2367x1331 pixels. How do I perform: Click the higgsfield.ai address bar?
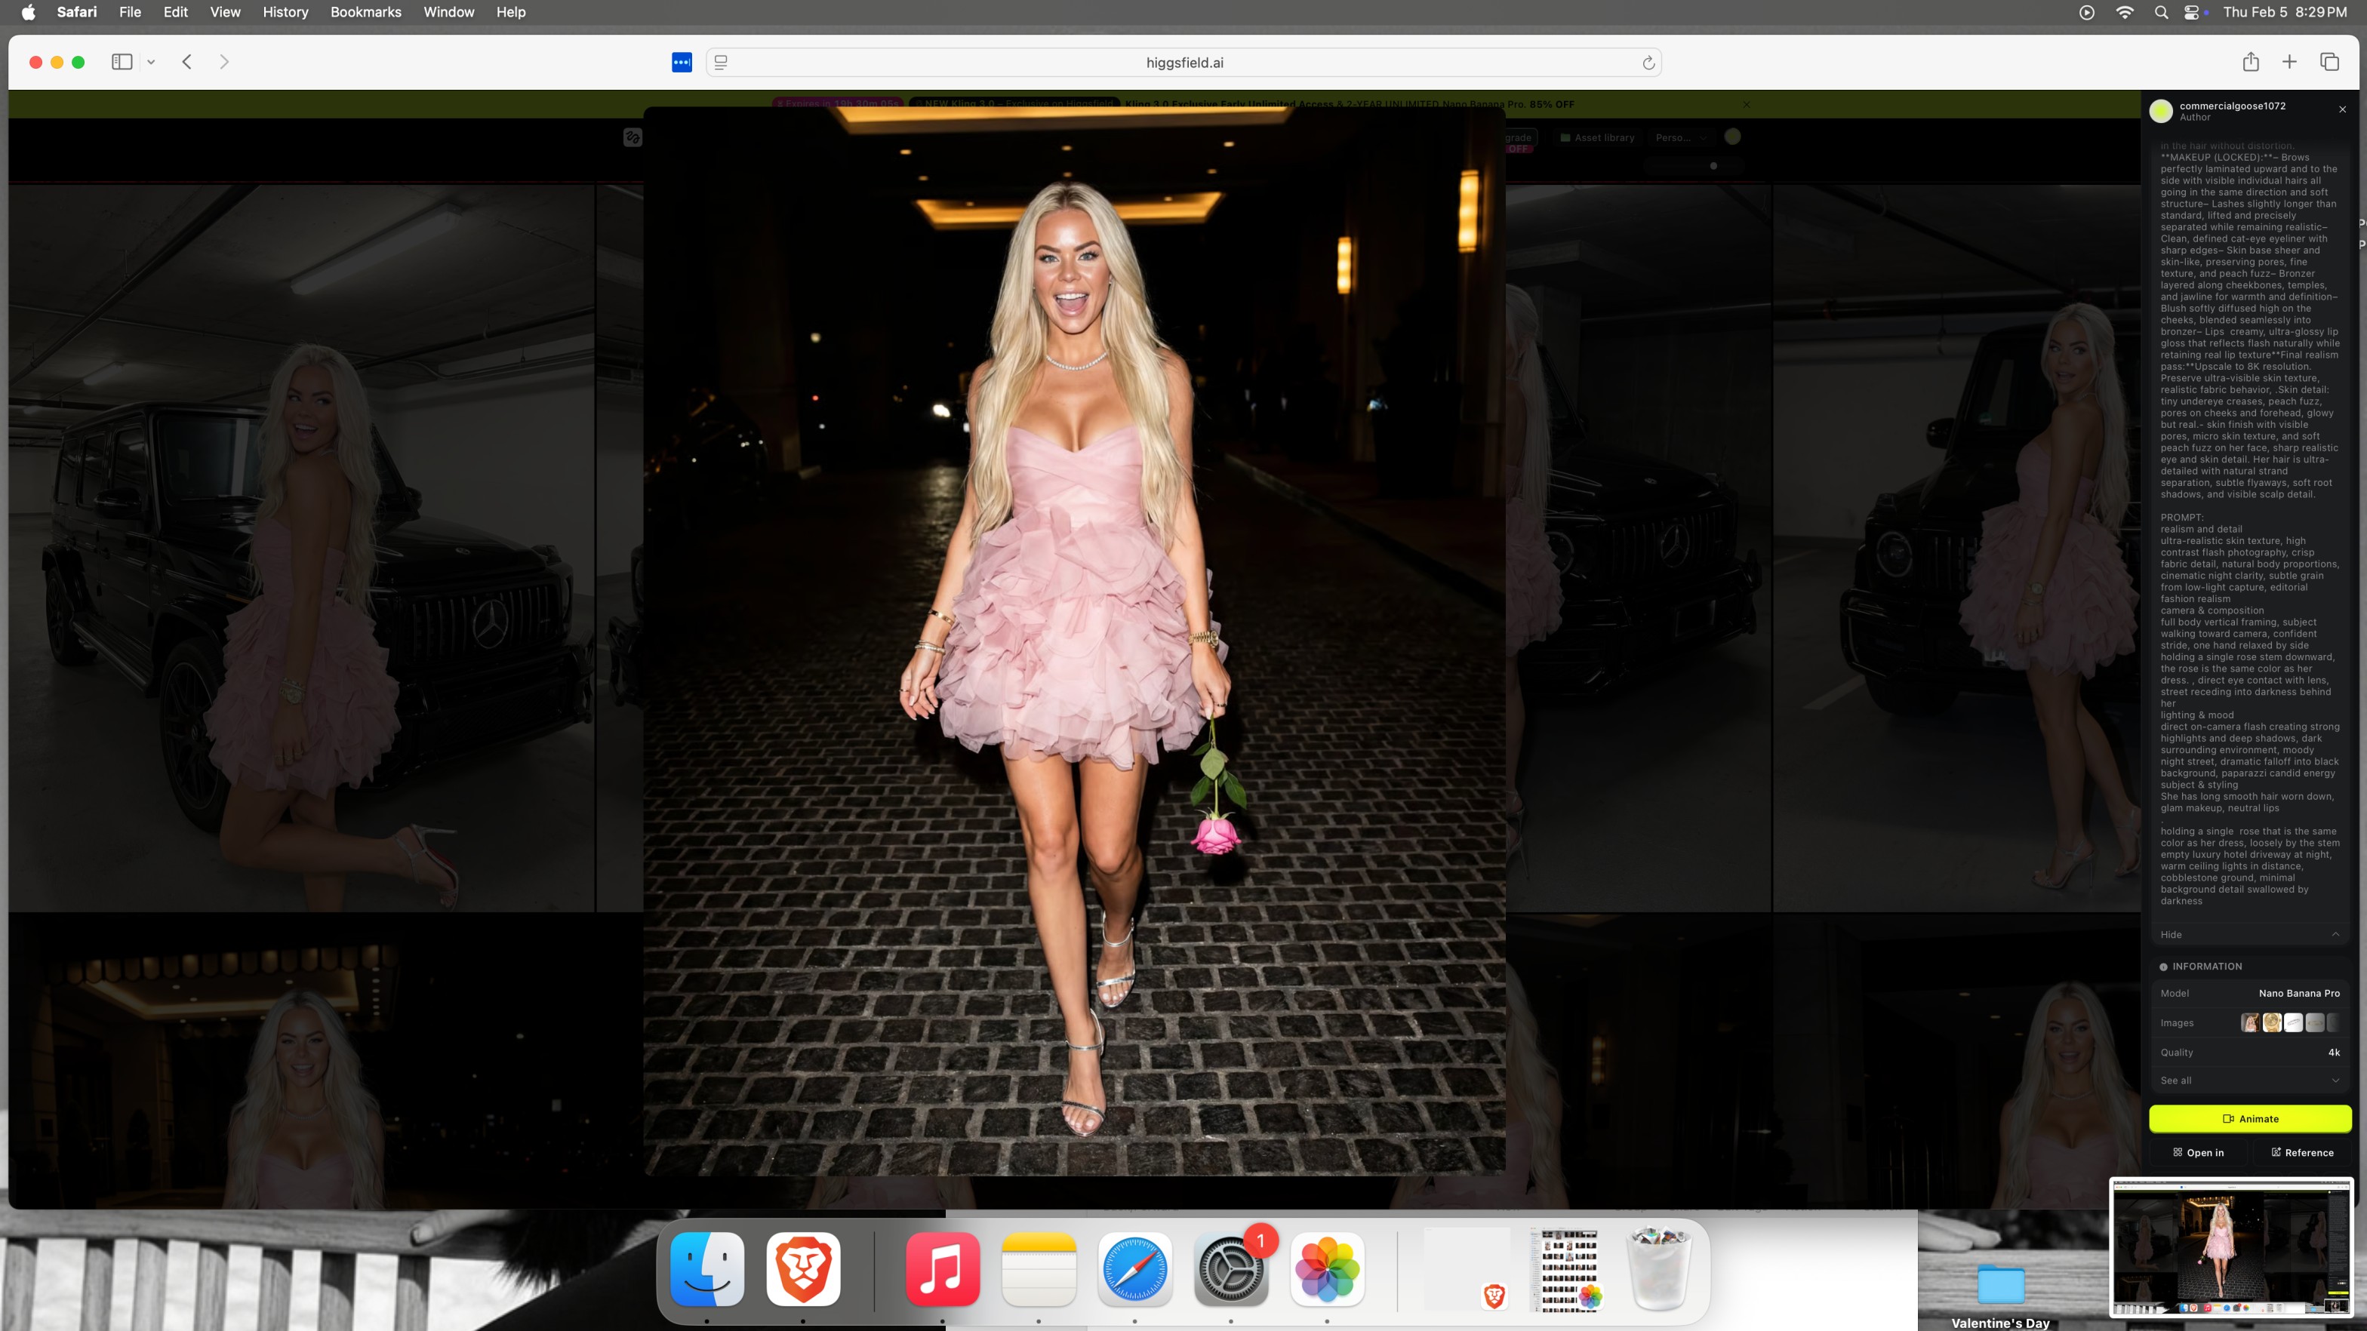tap(1183, 63)
